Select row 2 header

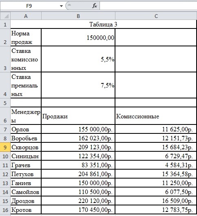click(5, 37)
